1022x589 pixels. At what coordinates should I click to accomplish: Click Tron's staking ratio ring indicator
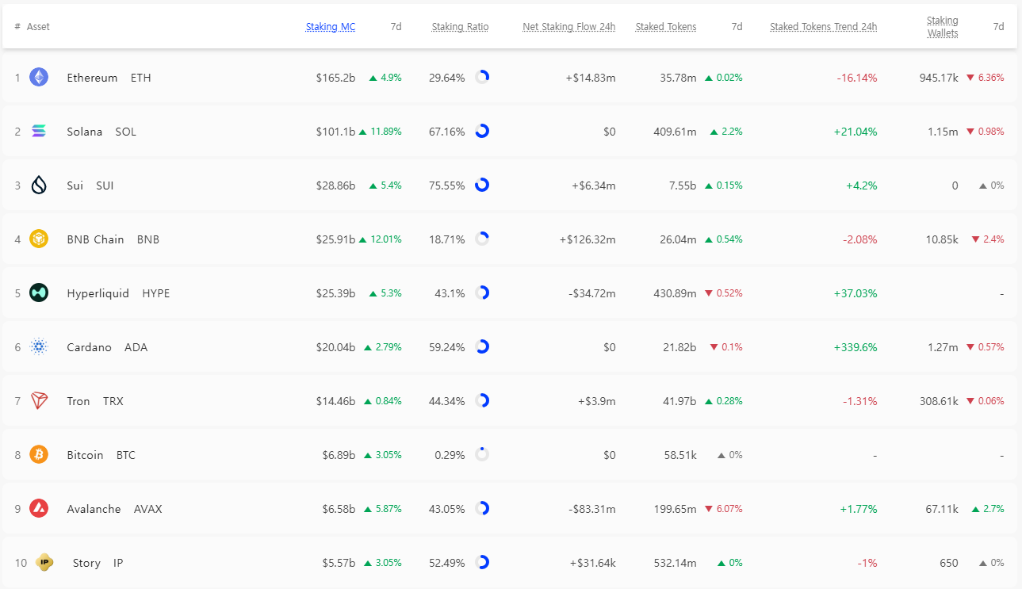pyautogui.click(x=482, y=400)
